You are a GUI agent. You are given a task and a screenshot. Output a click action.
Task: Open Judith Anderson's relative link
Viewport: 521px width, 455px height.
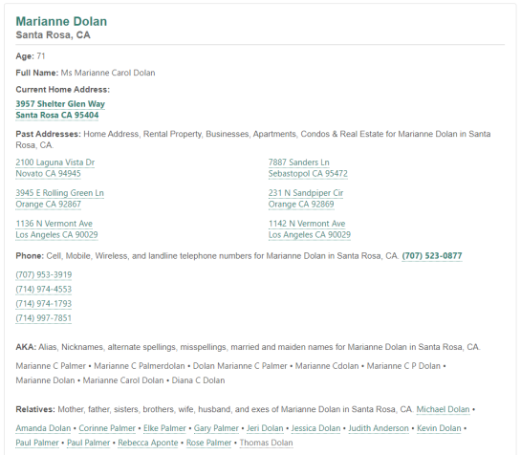379,428
